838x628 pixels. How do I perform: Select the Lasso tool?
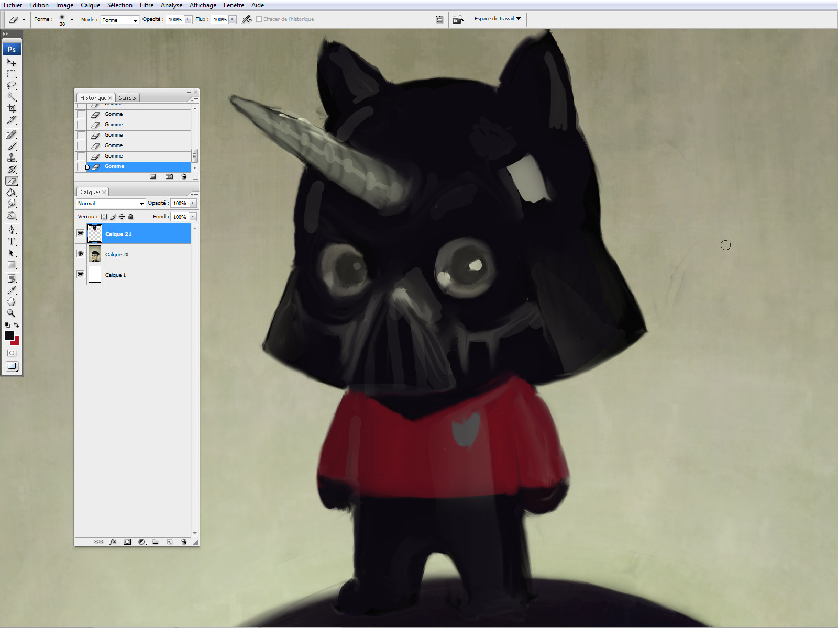(12, 85)
